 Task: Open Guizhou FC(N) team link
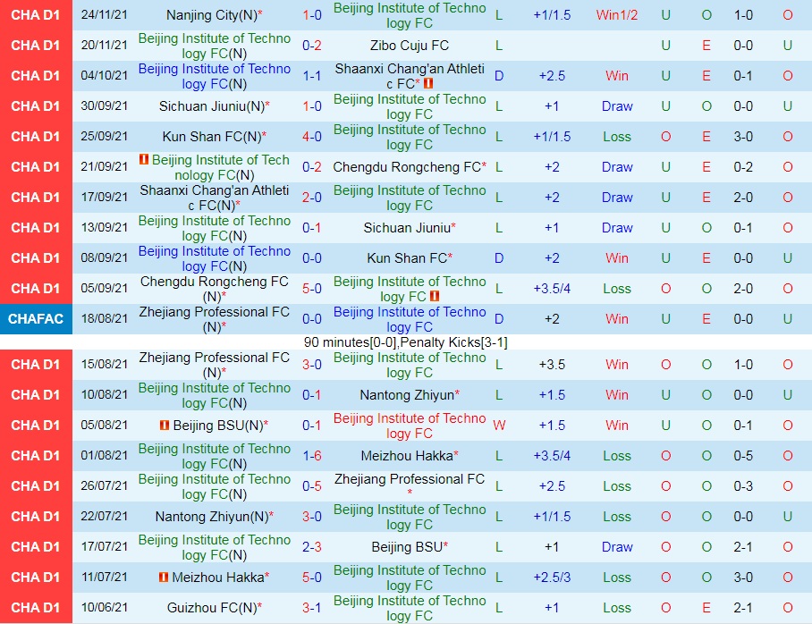[212, 607]
